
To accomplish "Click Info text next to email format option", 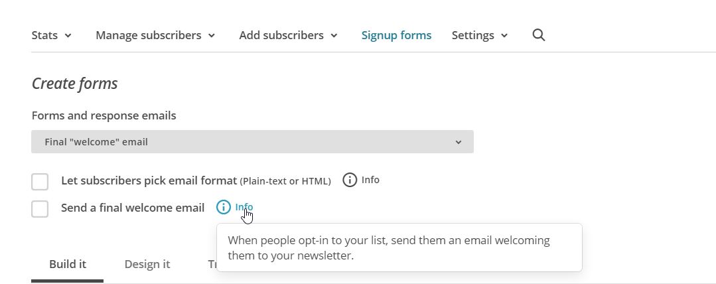I will [370, 180].
